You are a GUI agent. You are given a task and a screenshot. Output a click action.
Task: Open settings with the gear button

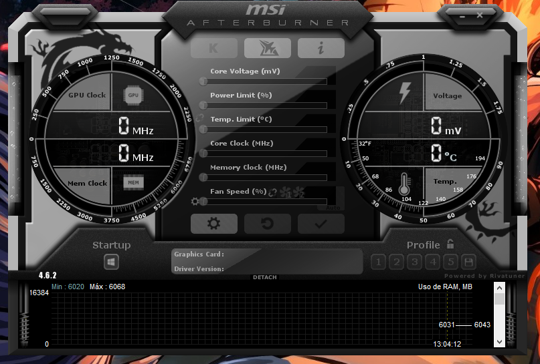click(x=214, y=224)
